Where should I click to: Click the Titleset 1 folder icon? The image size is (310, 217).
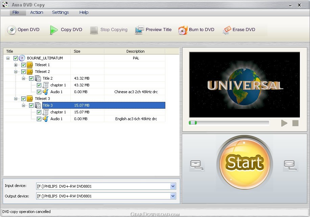click(30, 65)
